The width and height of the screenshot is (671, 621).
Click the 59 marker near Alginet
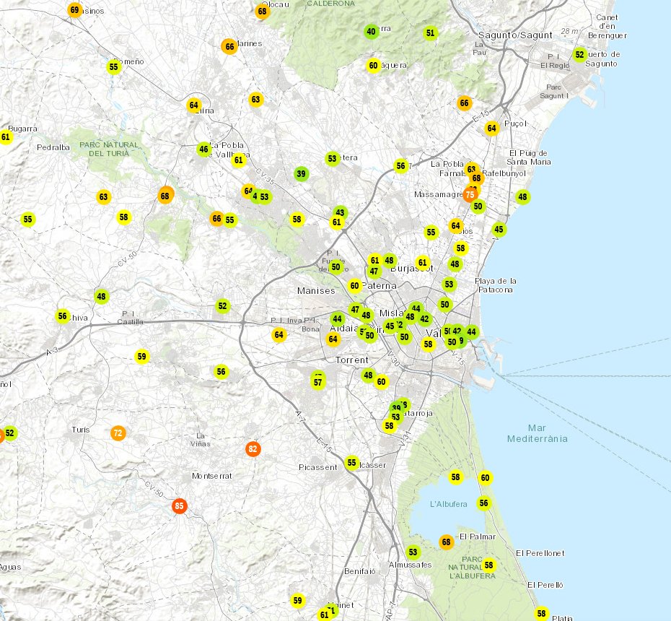click(296, 599)
